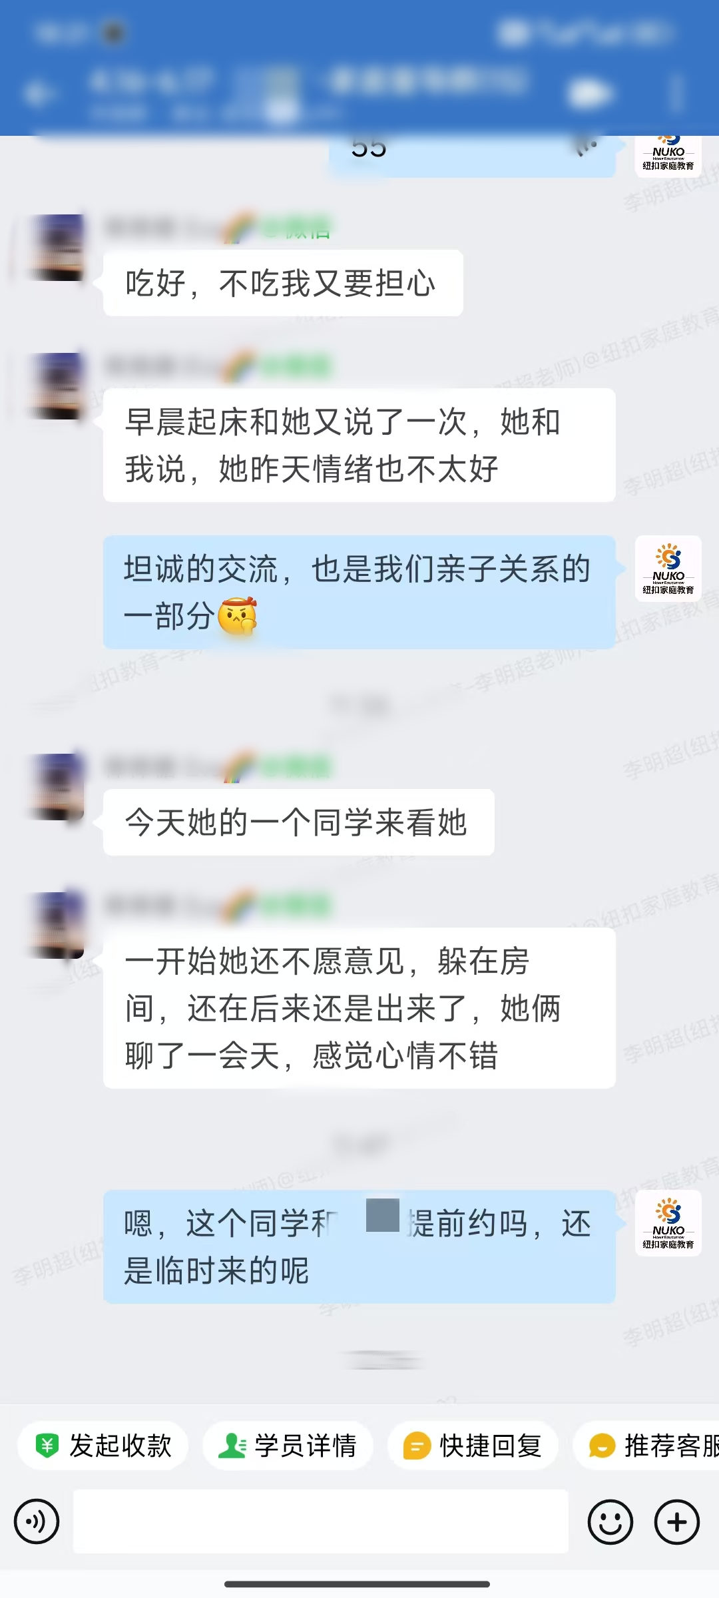Image resolution: width=719 pixels, height=1598 pixels.
Task: Tap contact avatar beside 吃好 message
Action: (58, 248)
